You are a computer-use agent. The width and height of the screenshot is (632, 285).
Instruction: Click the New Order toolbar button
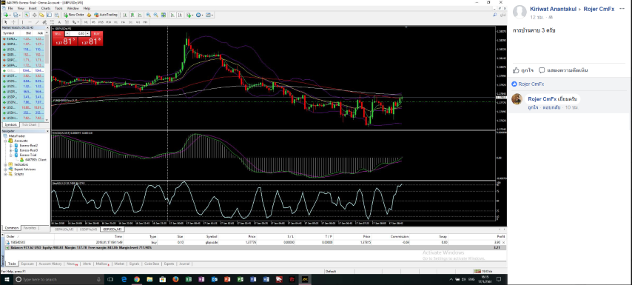point(74,15)
